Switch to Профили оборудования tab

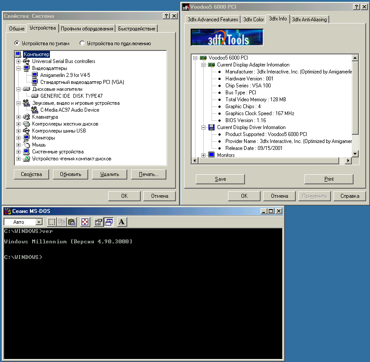pyautogui.click(x=87, y=29)
